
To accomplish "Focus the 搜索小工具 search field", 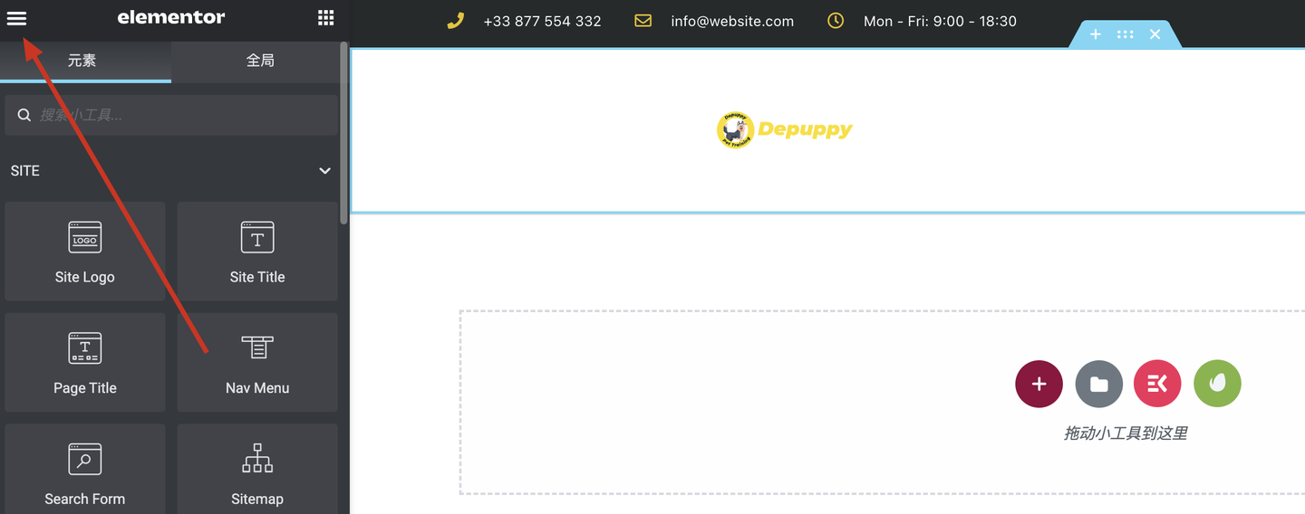I will pos(171,115).
